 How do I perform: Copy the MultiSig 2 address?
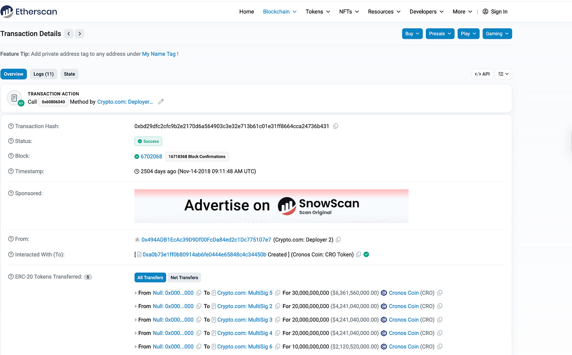tap(278, 306)
